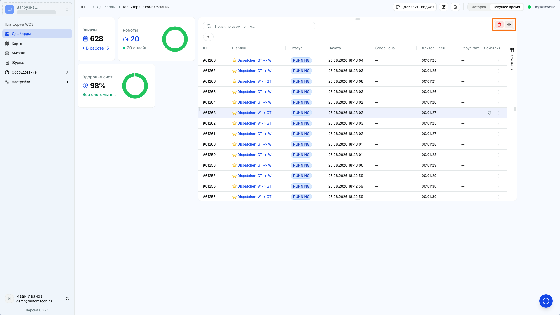This screenshot has width=560, height=315.
Task: Open the Столбцы columns panel
Action: point(512,59)
